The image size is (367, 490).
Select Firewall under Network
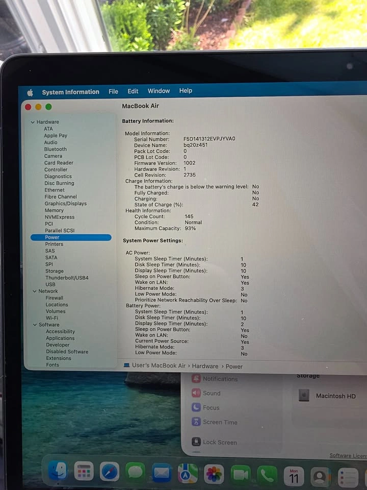coord(55,298)
